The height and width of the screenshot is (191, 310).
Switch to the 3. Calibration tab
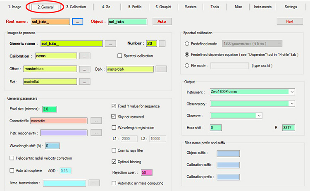pos(76,7)
